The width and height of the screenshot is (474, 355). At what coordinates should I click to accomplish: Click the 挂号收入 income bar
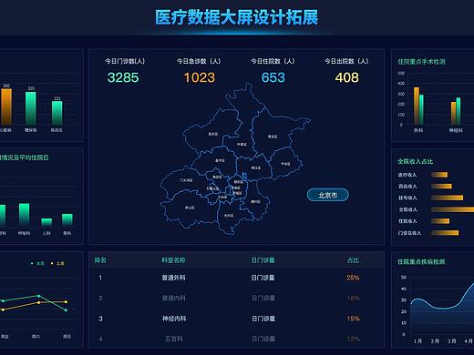pyautogui.click(x=448, y=198)
